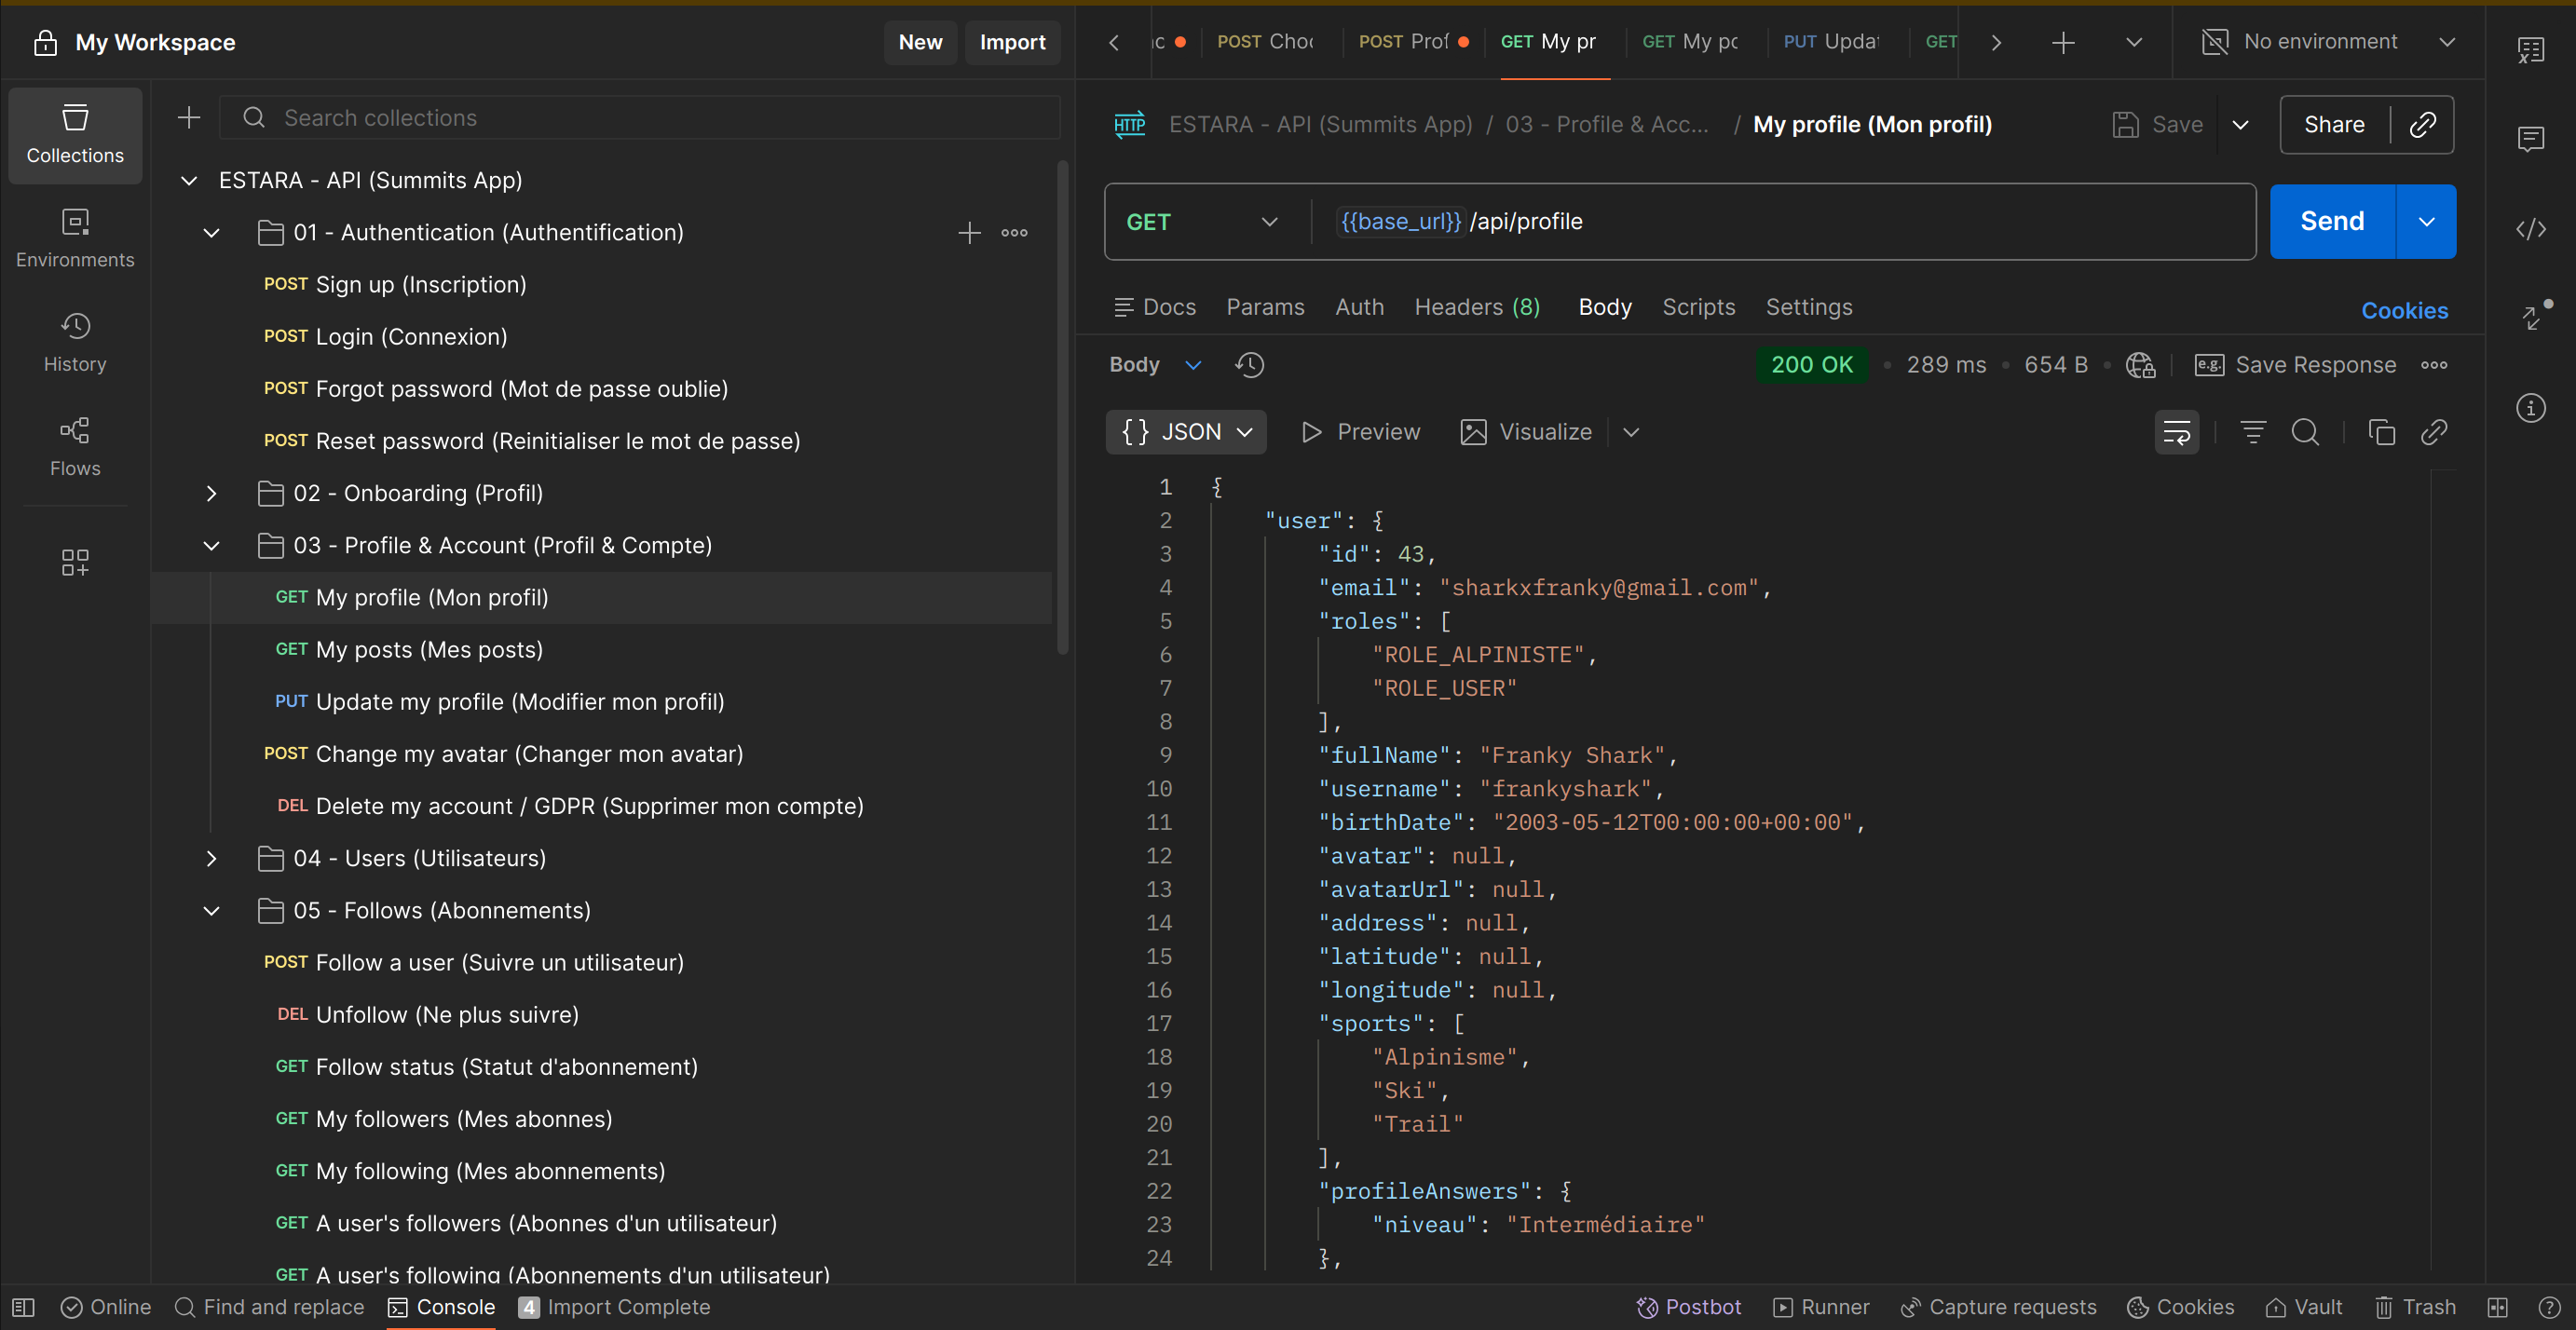This screenshot has height=1330, width=2576.
Task: Click the request URL field
Action: click(1785, 222)
